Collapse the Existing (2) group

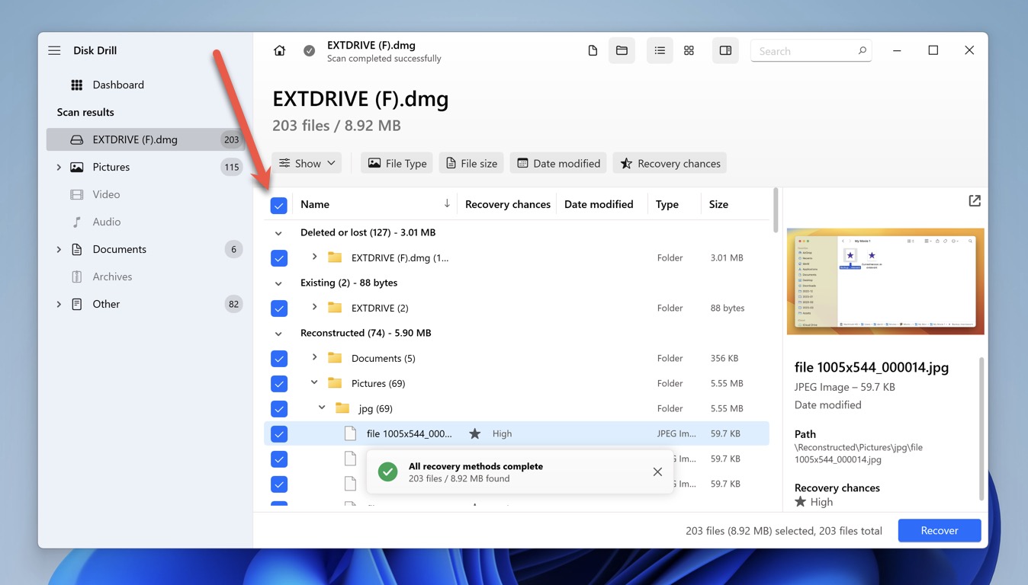pos(278,283)
